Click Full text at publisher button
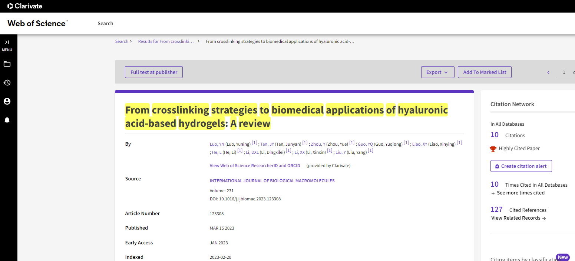 coord(154,72)
